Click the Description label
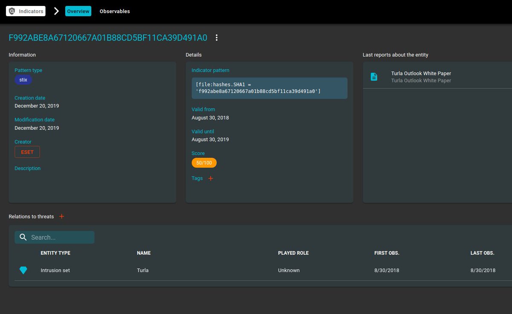 (x=27, y=169)
